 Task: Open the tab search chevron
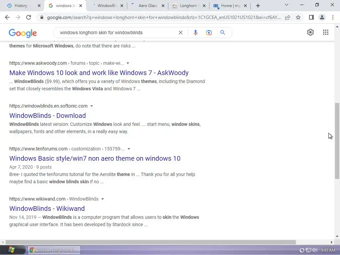(x=287, y=5)
